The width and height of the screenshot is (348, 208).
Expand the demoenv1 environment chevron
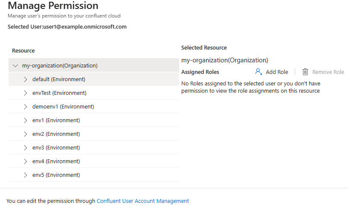[26, 107]
